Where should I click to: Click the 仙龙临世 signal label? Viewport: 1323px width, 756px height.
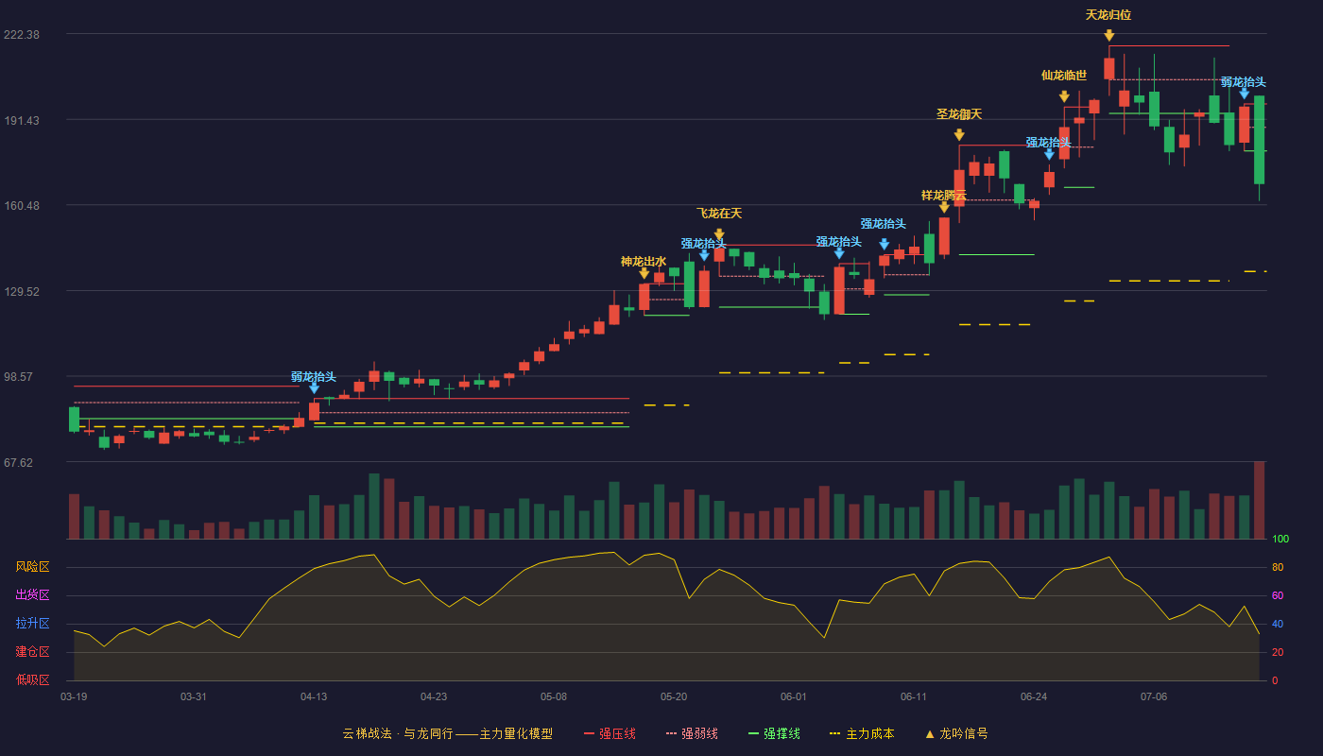coord(1064,76)
